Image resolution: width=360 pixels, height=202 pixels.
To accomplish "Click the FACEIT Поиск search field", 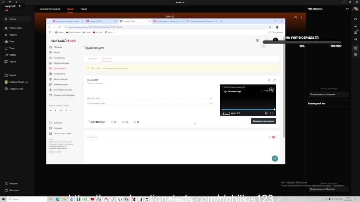I will (x=18, y=19).
